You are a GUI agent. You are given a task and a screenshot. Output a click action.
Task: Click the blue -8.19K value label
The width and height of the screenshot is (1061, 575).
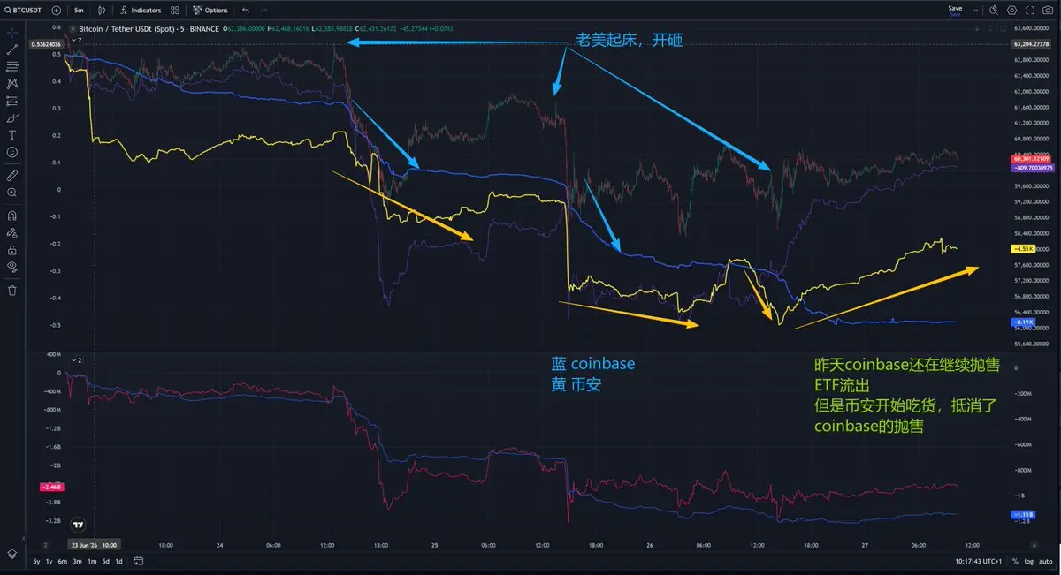[x=1022, y=322]
